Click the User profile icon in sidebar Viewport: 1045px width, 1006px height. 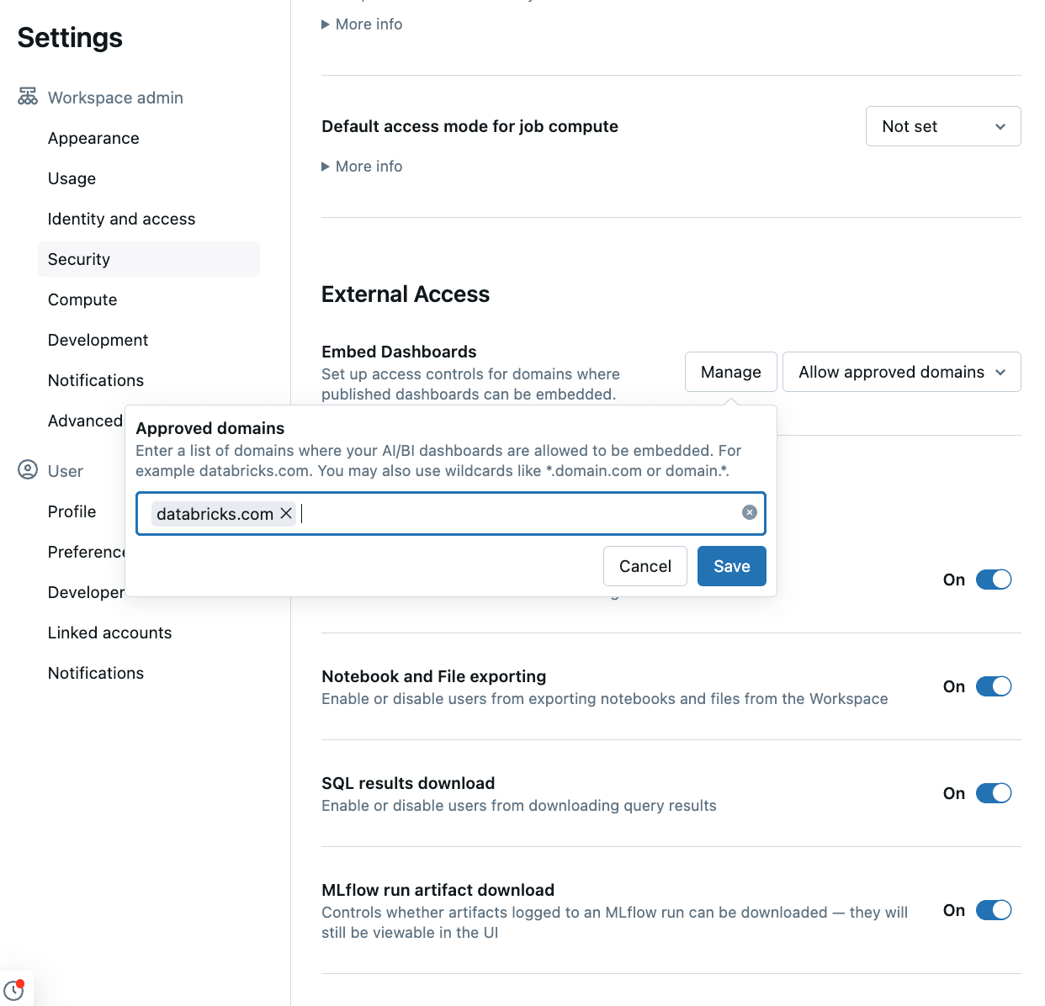[x=28, y=470]
